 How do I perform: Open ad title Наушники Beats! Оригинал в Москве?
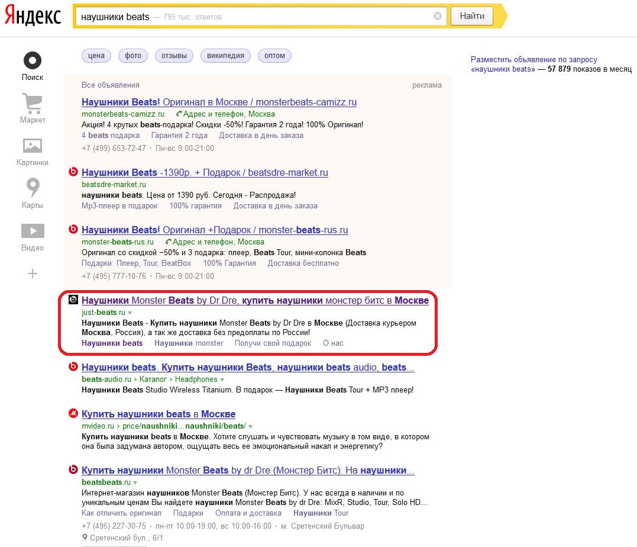tap(219, 102)
